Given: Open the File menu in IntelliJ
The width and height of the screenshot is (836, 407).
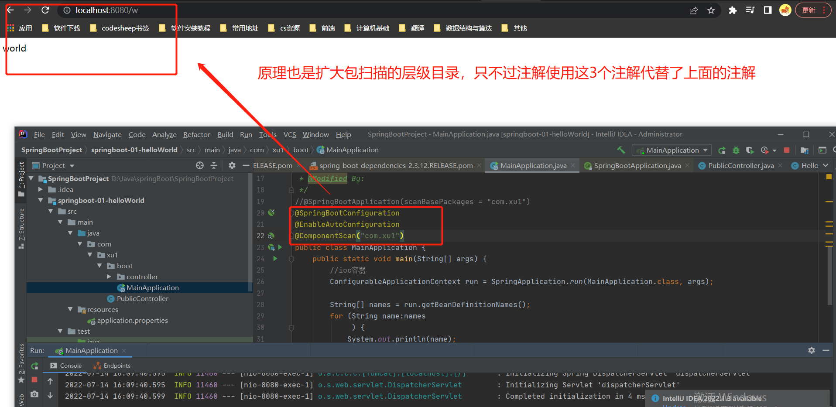Looking at the screenshot, I should pos(39,134).
